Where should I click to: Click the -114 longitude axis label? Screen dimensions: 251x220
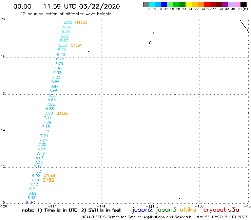(101, 206)
